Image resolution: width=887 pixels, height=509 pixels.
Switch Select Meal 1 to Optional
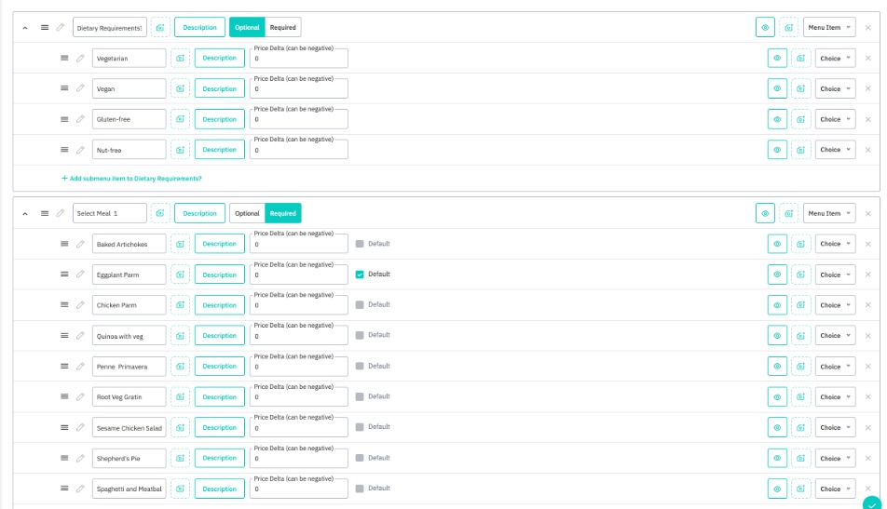coord(247,213)
